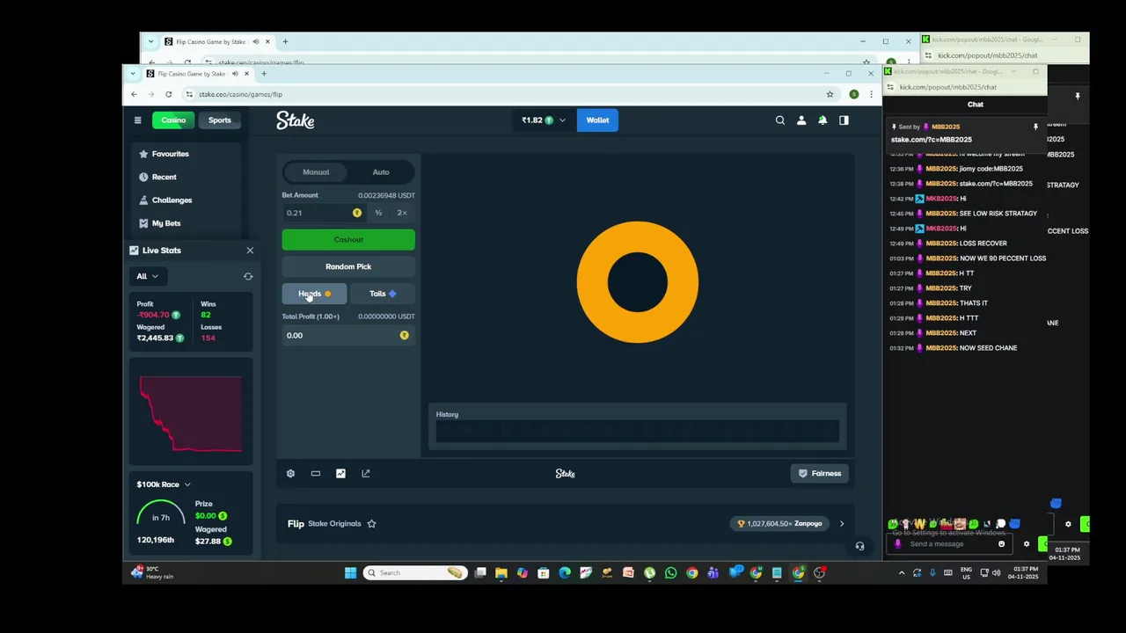Open WhatsApp from the taskbar
The image size is (1126, 633).
[671, 573]
